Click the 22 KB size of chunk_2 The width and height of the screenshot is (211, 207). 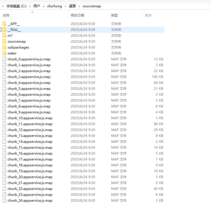coord(159,71)
